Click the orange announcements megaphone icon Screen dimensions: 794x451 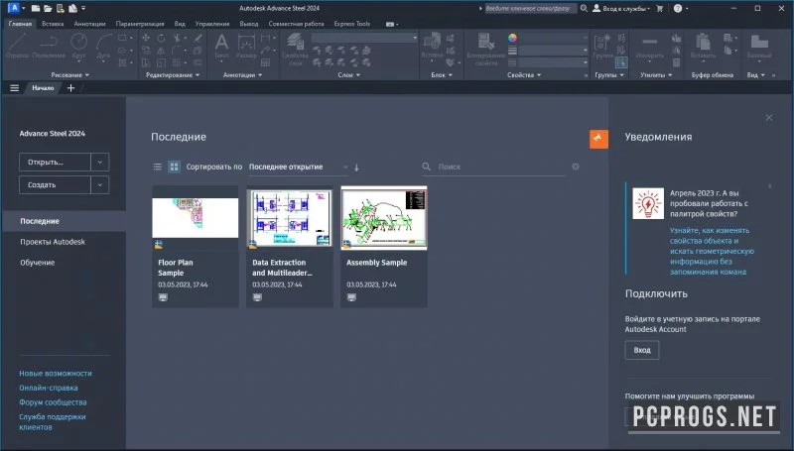[x=598, y=139]
